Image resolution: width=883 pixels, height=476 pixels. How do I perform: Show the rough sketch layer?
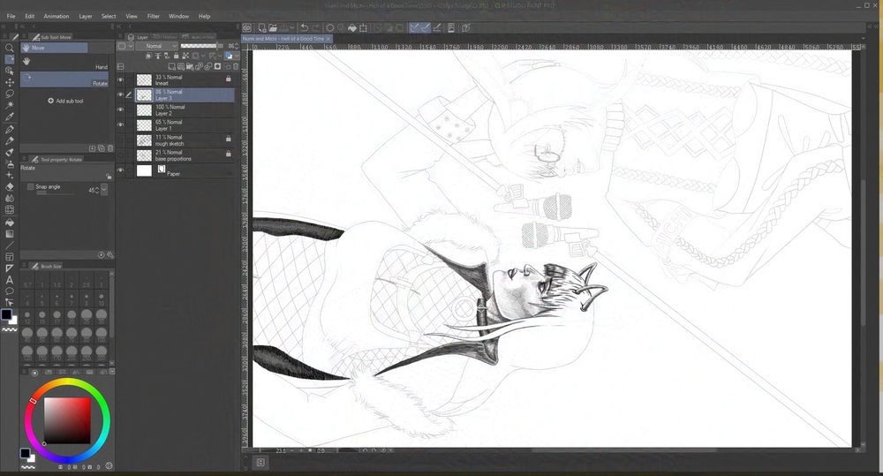pyautogui.click(x=120, y=140)
